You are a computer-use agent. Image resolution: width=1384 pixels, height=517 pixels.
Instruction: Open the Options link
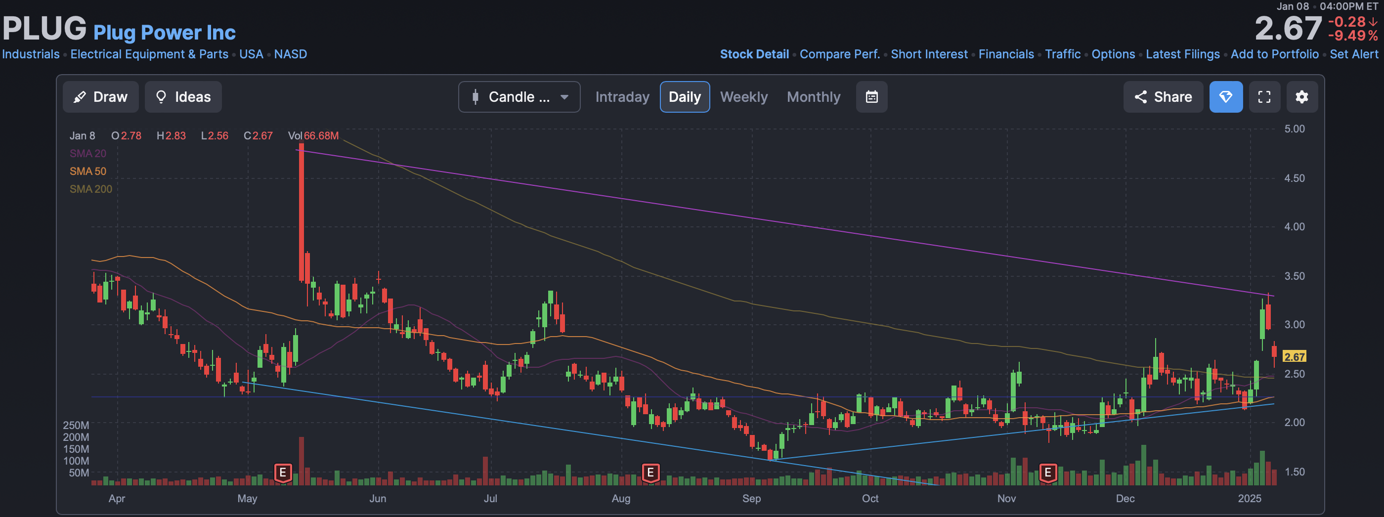click(x=1113, y=54)
